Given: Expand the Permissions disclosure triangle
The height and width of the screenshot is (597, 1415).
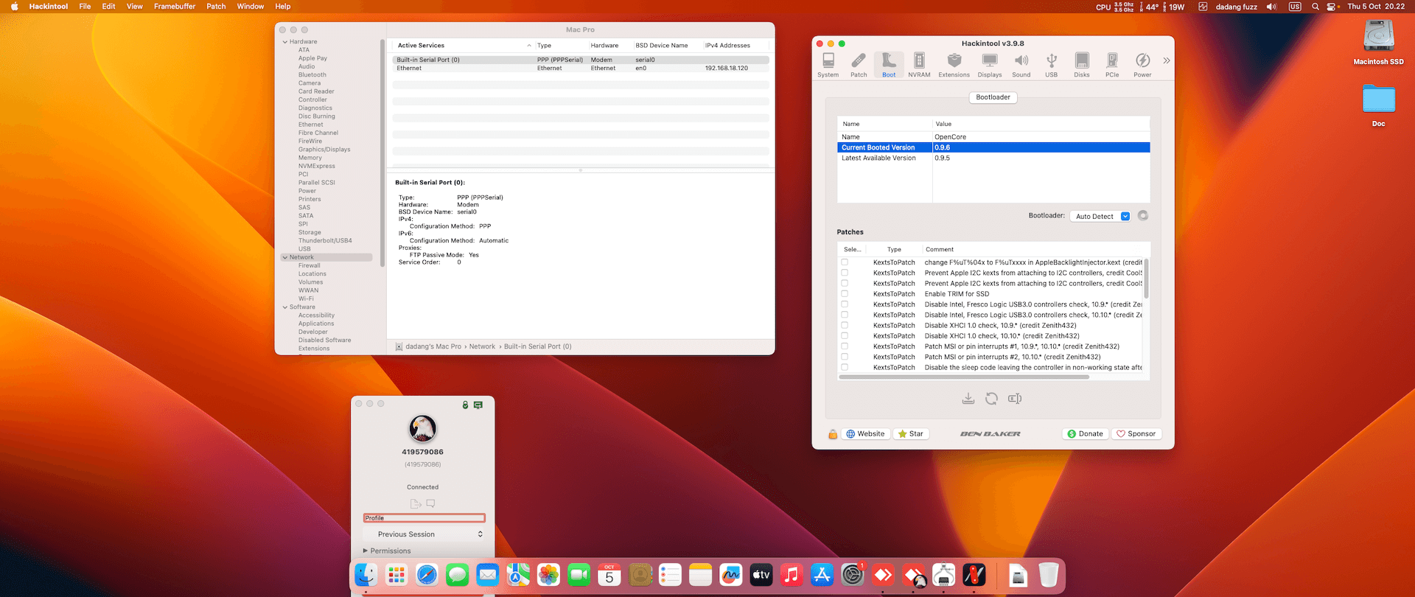Looking at the screenshot, I should [365, 551].
